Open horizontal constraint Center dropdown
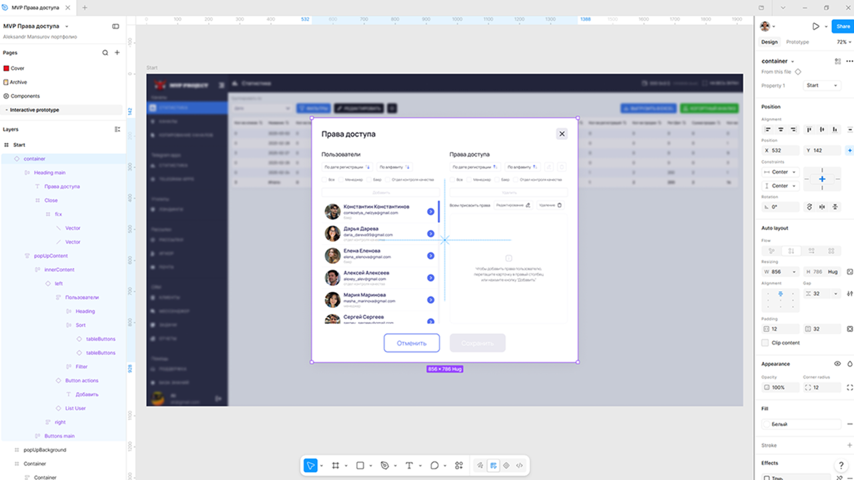This screenshot has width=854, height=480. coord(780,172)
